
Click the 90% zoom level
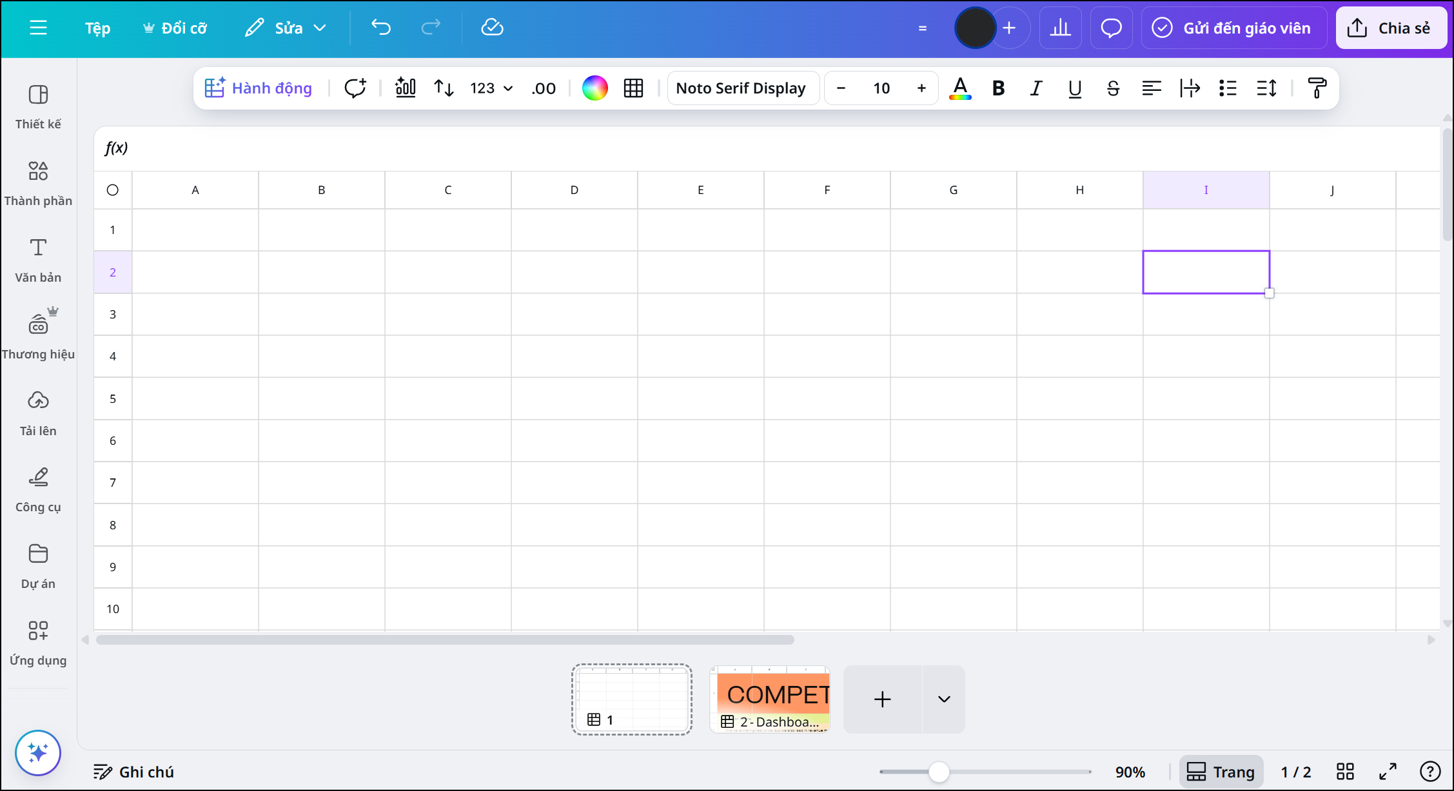[1130, 772]
